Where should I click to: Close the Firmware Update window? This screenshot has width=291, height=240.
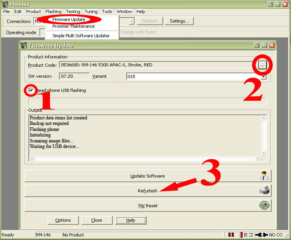272,46
